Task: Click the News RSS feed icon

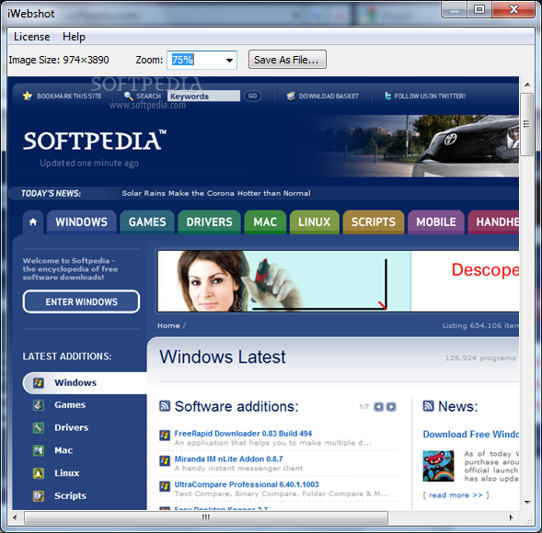Action: click(428, 406)
